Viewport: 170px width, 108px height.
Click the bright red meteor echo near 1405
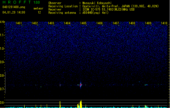[81, 85]
